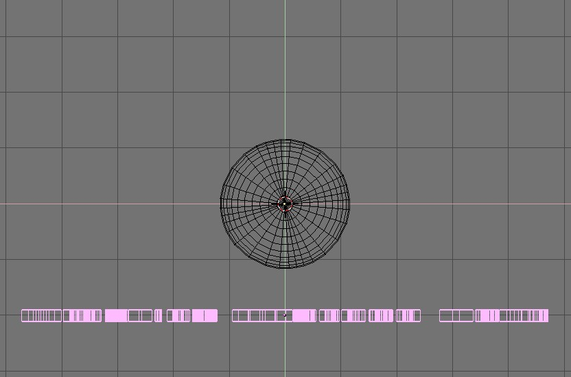Screen dimensions: 571x377
Task: Select the narrowest pink block in the left group
Action: point(158,315)
